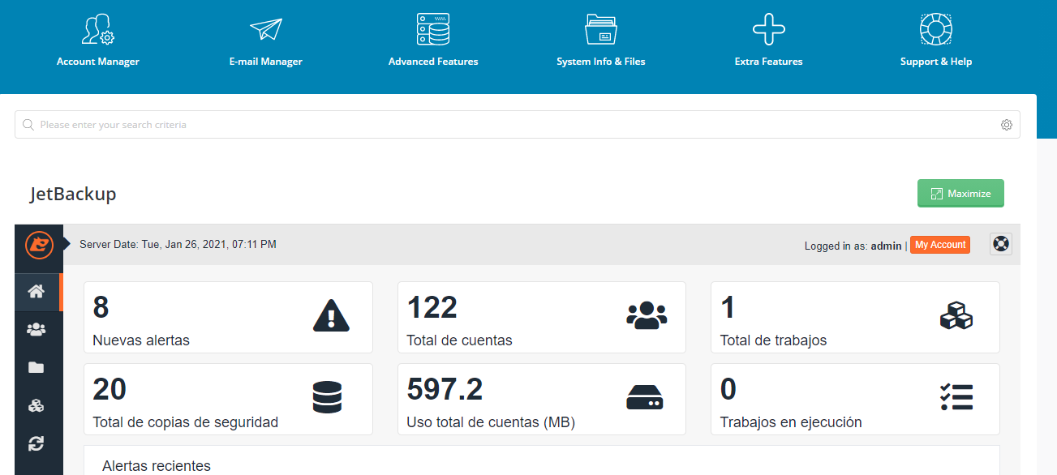Viewport: 1057px width, 475px height.
Task: Open the Total de cuentas text
Action: pyautogui.click(x=459, y=340)
